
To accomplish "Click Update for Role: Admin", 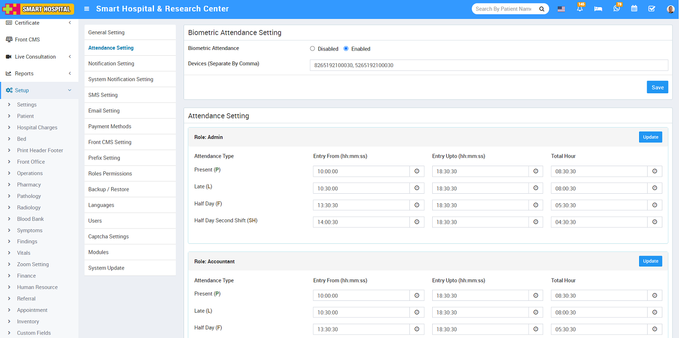I will point(650,137).
